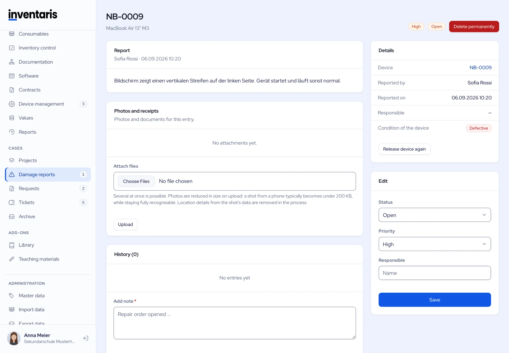
Task: Click the Open status badge in header
Action: 436,26
